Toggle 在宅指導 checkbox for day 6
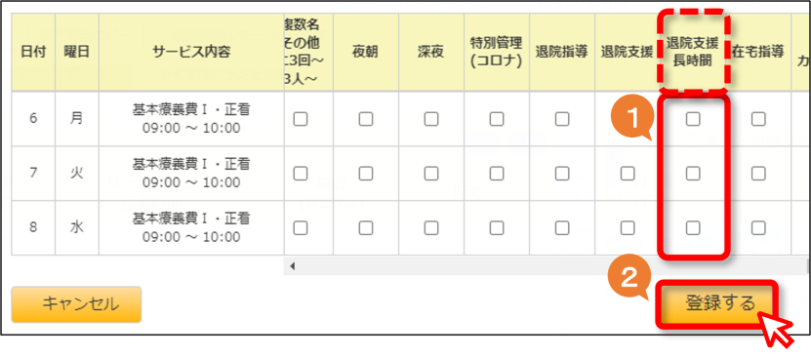The height and width of the screenshot is (358, 811). point(758,120)
